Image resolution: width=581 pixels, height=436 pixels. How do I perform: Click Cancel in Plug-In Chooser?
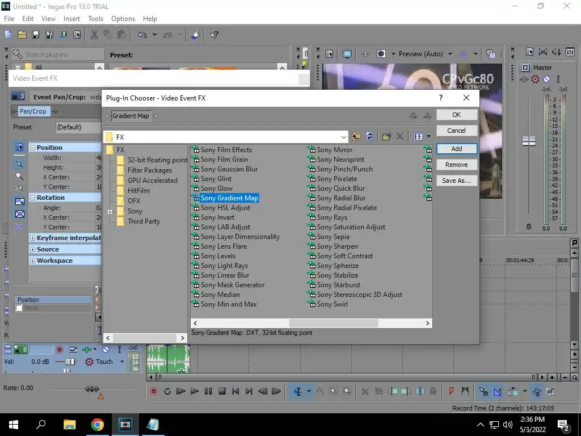[x=457, y=131]
